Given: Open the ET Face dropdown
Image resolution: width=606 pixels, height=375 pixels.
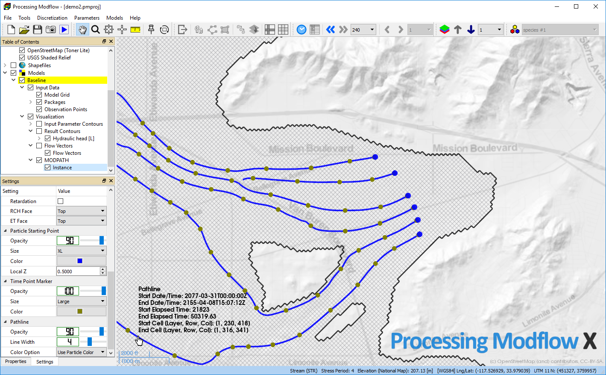Looking at the screenshot, I should point(82,221).
